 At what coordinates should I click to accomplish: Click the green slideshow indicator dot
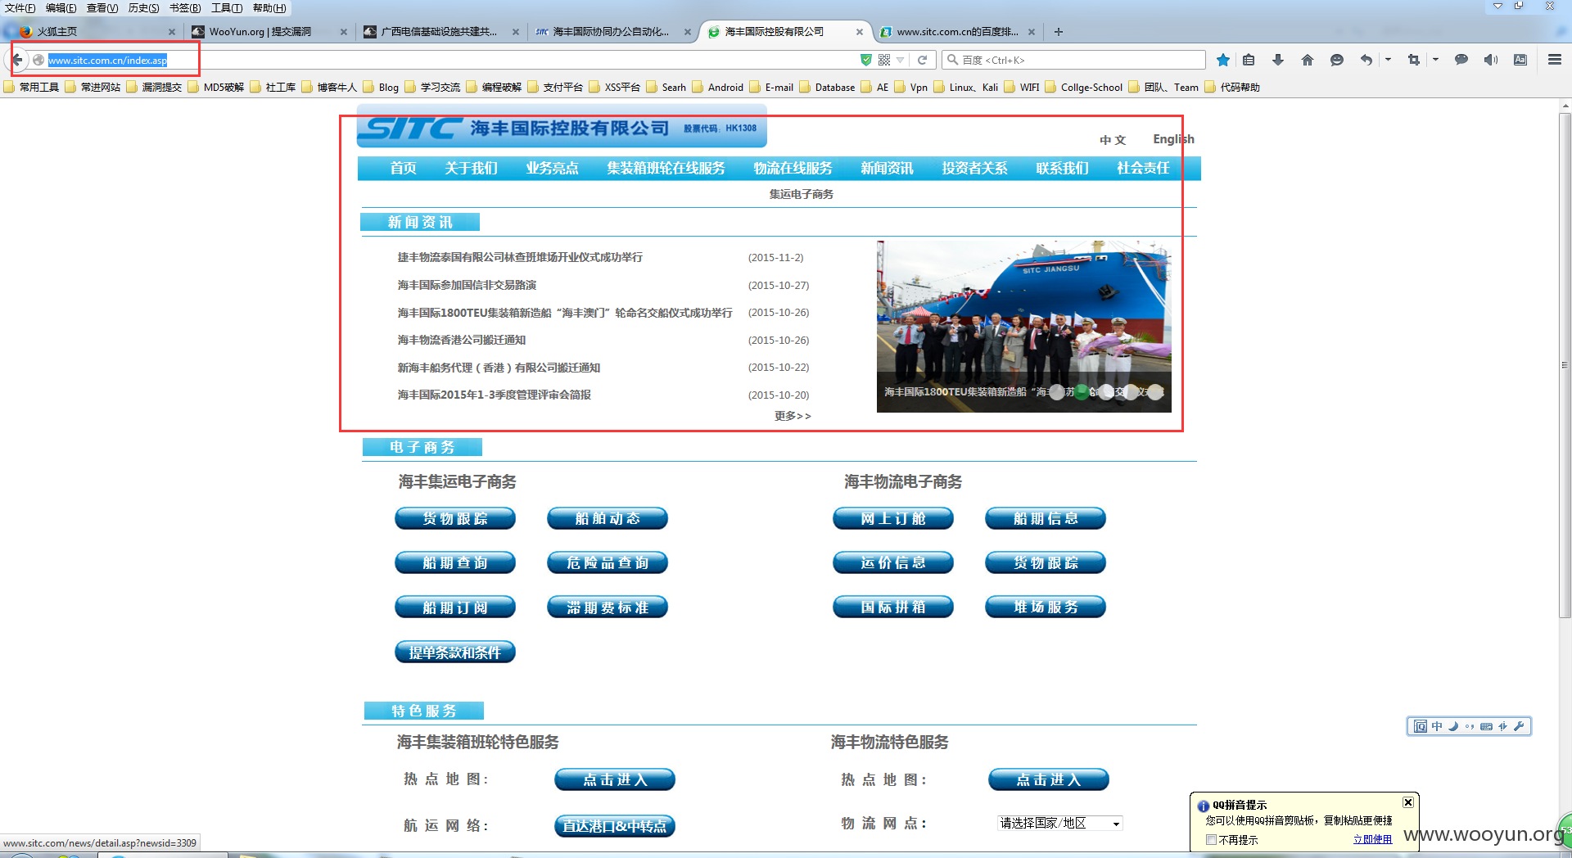1082,392
